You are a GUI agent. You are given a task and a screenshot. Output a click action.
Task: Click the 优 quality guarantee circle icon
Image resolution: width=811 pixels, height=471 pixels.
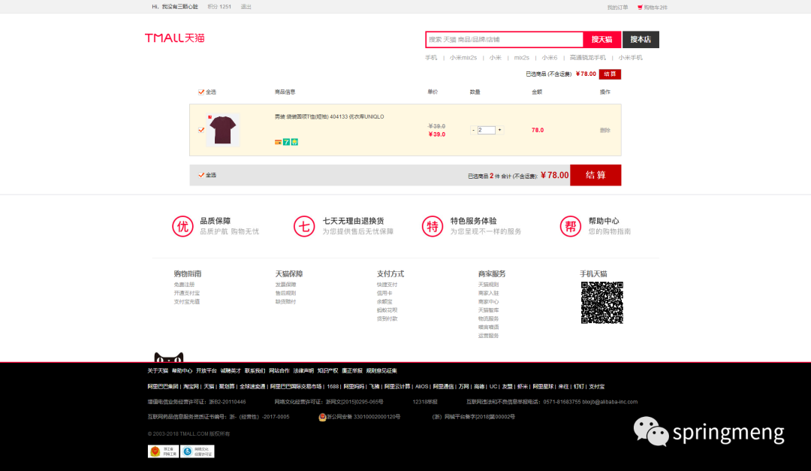[182, 226]
